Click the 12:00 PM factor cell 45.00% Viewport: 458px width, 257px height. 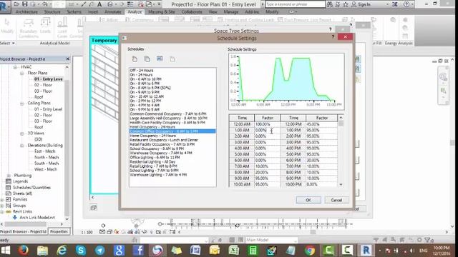coord(321,124)
